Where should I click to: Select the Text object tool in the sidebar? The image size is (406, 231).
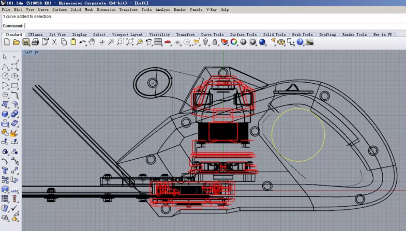coord(5,170)
